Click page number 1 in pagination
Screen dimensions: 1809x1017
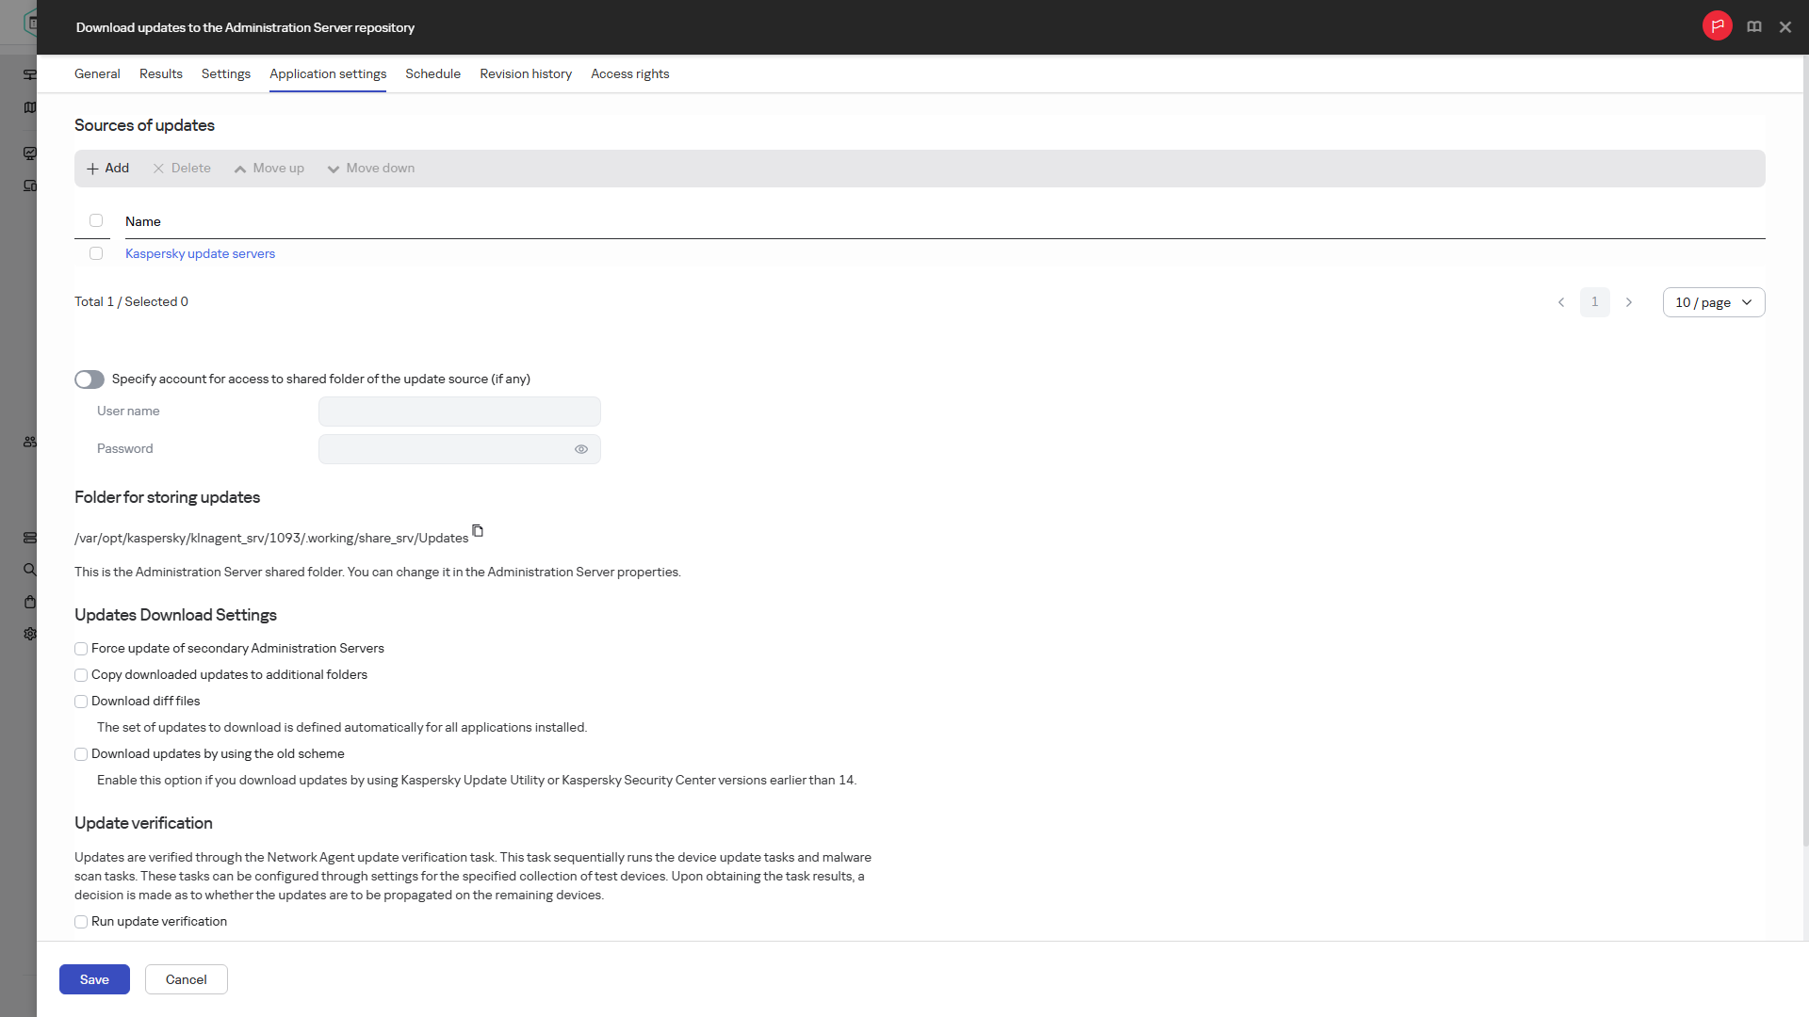tap(1595, 302)
